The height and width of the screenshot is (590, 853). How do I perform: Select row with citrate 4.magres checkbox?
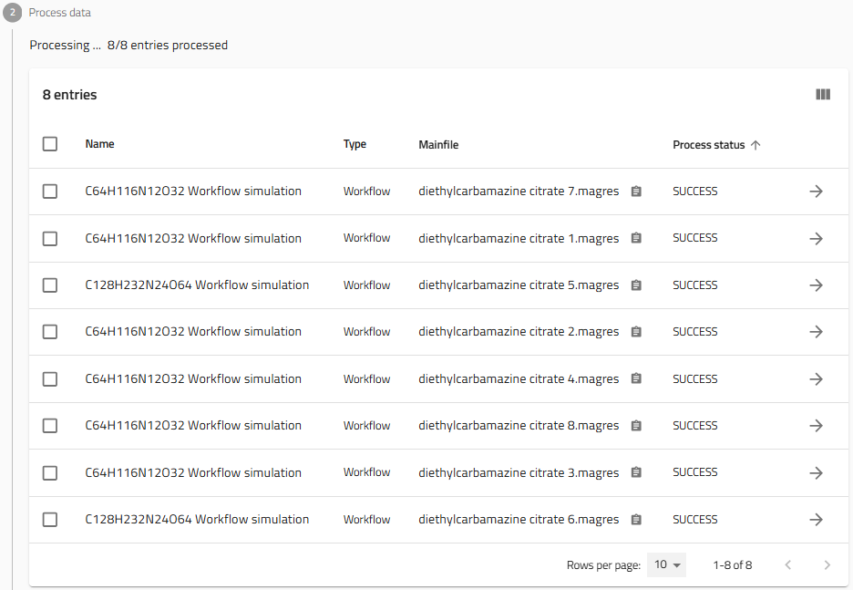[x=50, y=378]
